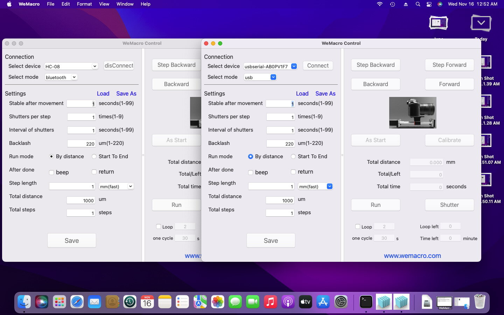Click the Shutter button
This screenshot has width=504, height=315.
[x=449, y=205]
